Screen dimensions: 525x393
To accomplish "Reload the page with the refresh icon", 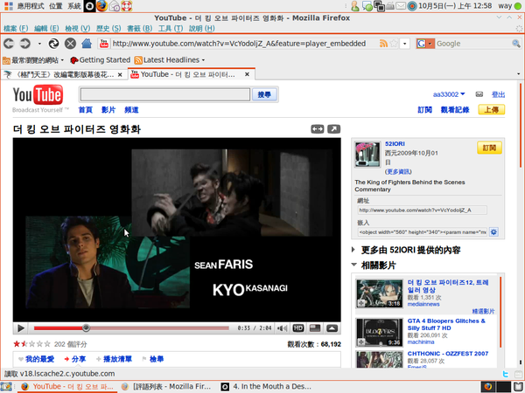I will click(x=53, y=44).
